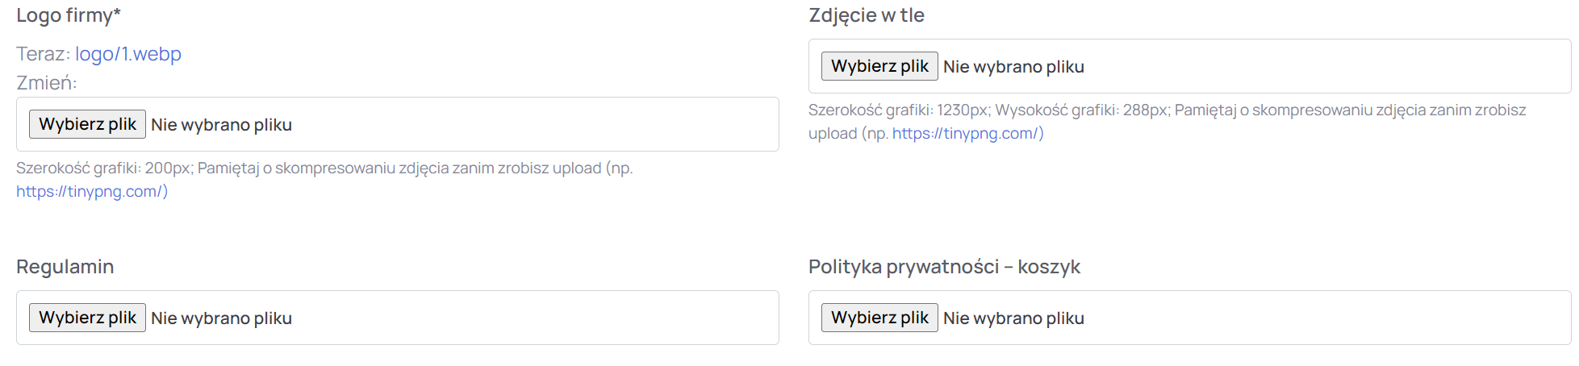Choose a file for the Regulamin field
The height and width of the screenshot is (366, 1579).
pos(87,318)
